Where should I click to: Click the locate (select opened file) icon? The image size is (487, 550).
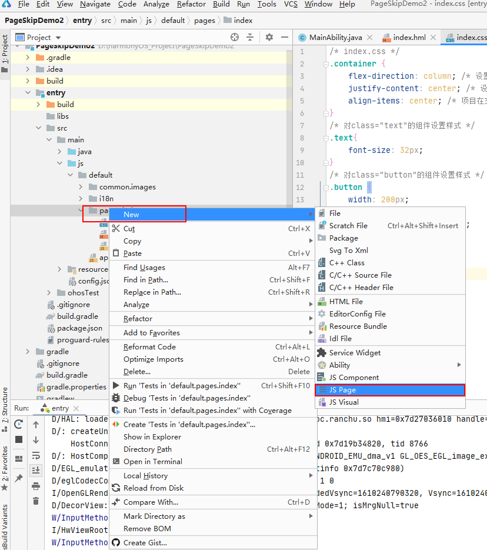pos(235,37)
